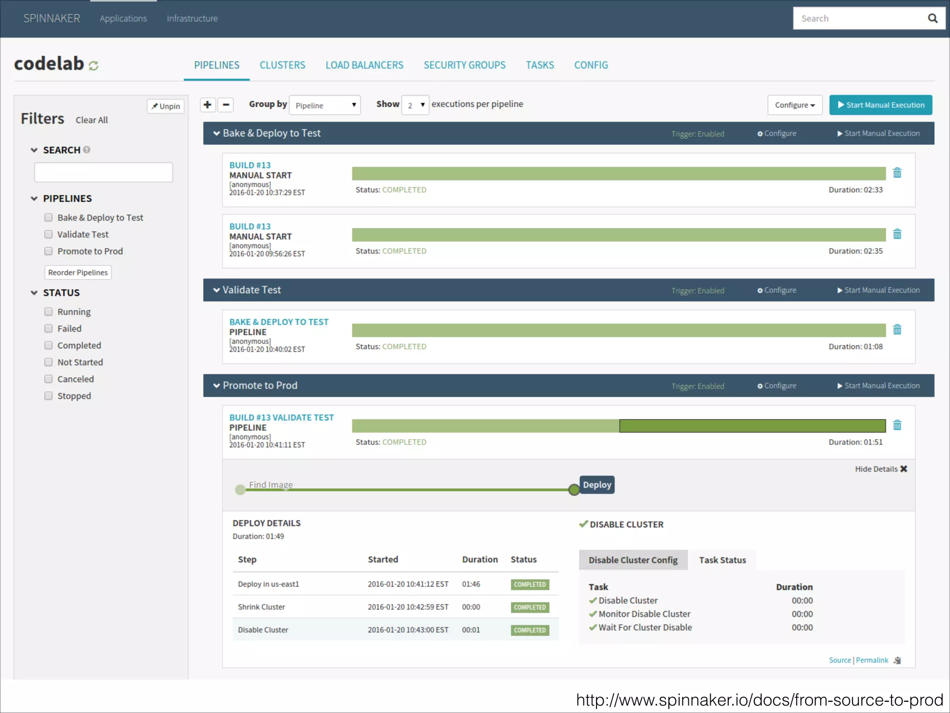
Task: Click the Reorder Pipelines button
Action: pos(78,272)
